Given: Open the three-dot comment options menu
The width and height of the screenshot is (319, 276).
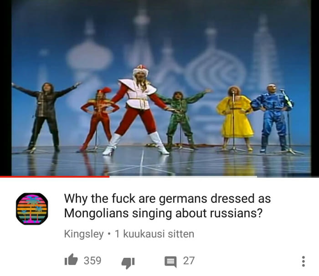Looking at the screenshot, I should coord(304,261).
